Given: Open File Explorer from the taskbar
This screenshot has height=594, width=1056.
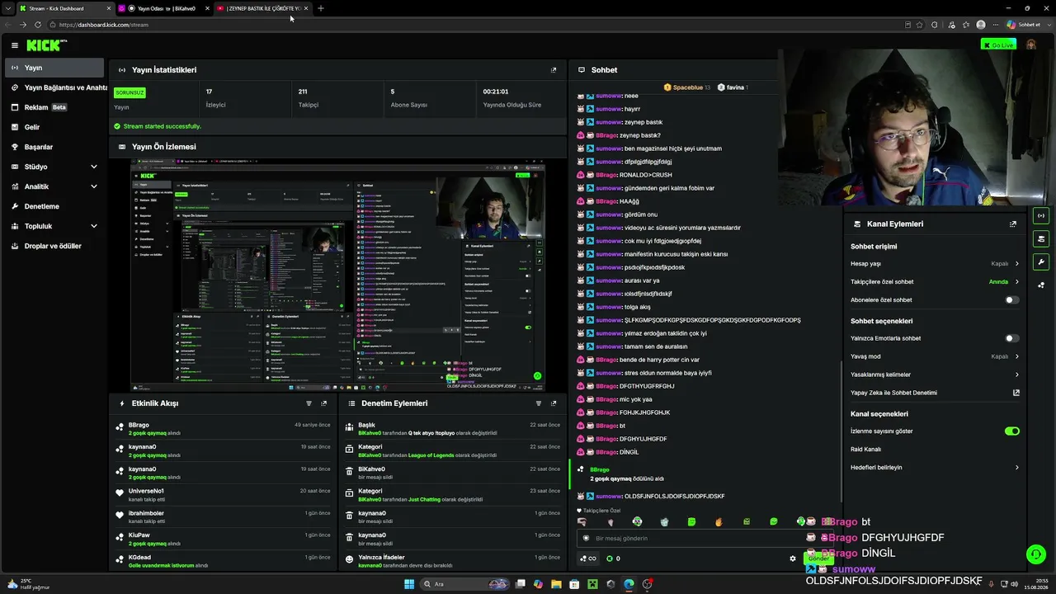Looking at the screenshot, I should [x=556, y=584].
